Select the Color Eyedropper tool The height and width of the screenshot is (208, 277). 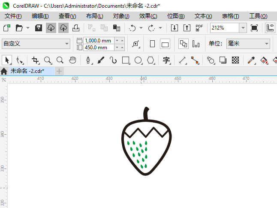[251, 60]
